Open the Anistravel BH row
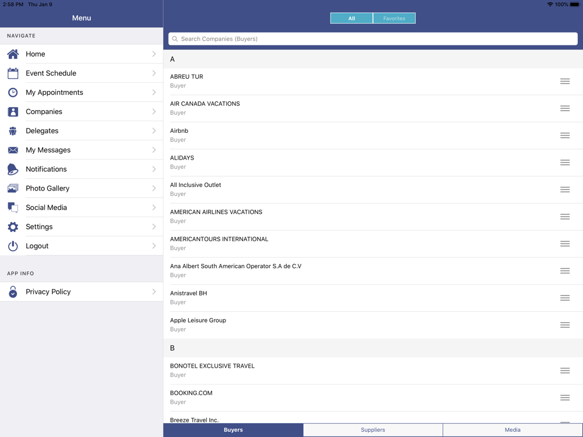583x437 pixels. tap(373, 298)
